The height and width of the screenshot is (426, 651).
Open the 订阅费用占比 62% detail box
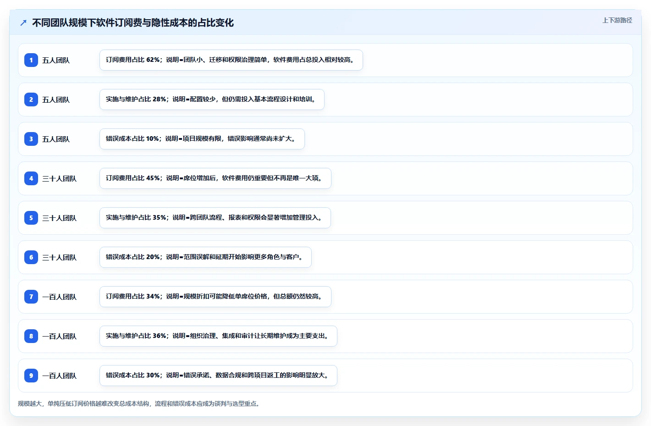click(x=231, y=60)
